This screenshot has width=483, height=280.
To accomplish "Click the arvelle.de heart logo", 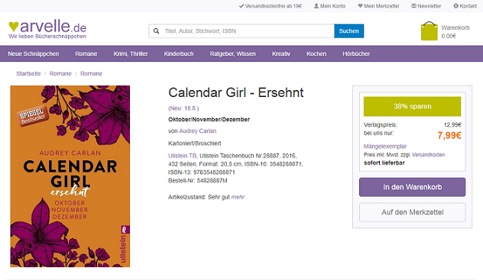I will coord(47,29).
